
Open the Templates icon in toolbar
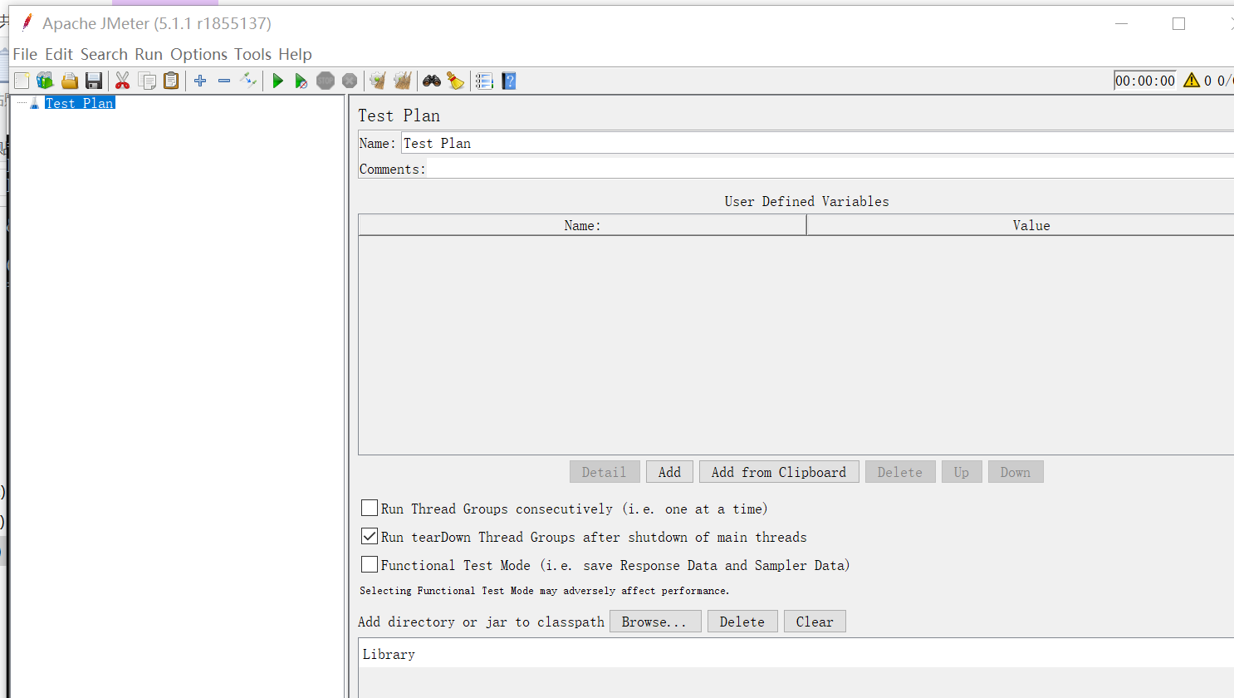pyautogui.click(x=45, y=81)
